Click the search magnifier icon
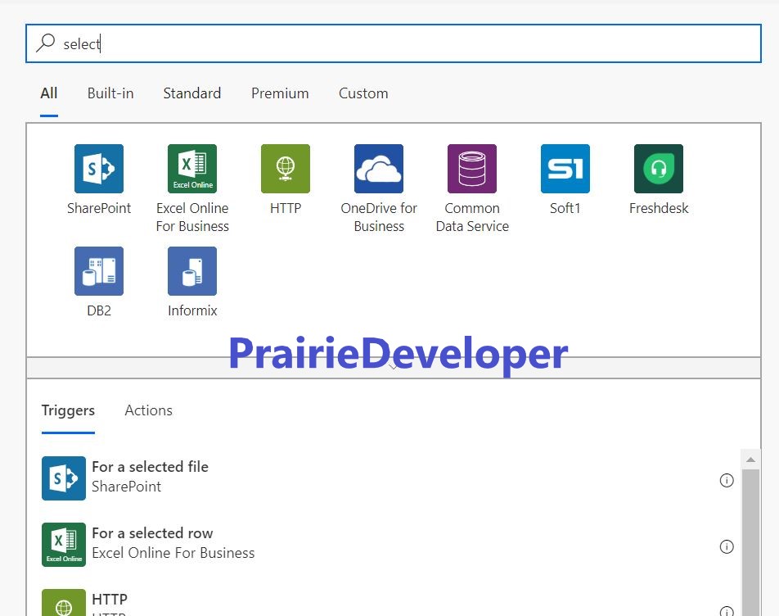The height and width of the screenshot is (616, 779). (x=45, y=43)
